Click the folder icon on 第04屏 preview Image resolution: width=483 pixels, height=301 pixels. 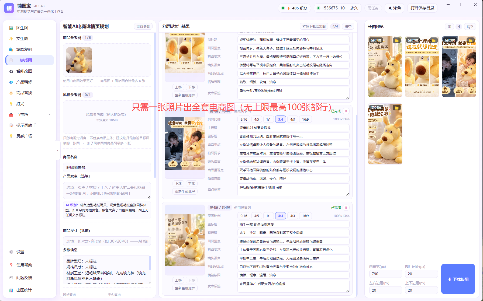coord(397,108)
